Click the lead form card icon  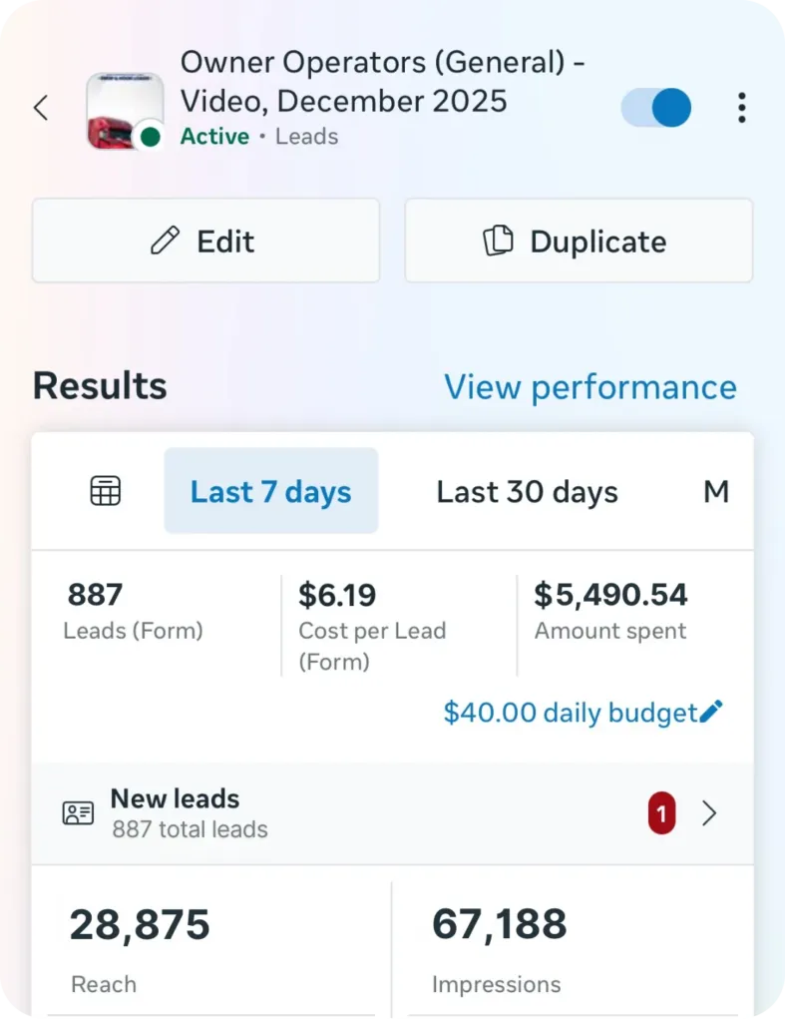coord(78,813)
